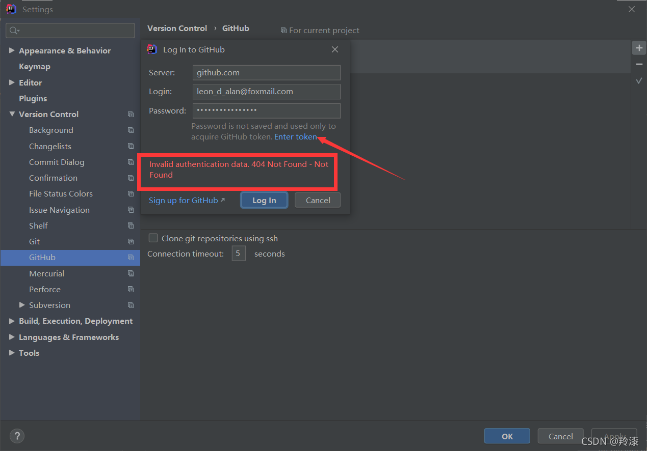Select Shelf settings
This screenshot has height=451, width=647.
click(x=38, y=225)
